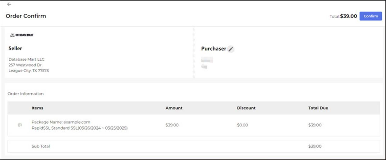386x160 pixels.
Task: Select the RapidSSL Standard SSL date line
Action: pos(80,128)
